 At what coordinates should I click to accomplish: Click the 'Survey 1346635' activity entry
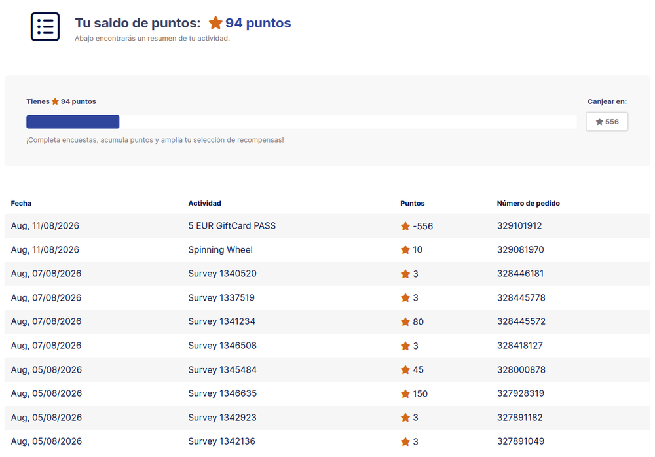click(222, 393)
